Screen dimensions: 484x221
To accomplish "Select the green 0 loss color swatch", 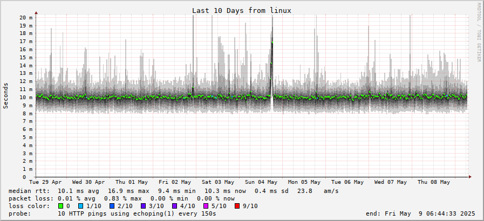I will [x=60, y=206].
